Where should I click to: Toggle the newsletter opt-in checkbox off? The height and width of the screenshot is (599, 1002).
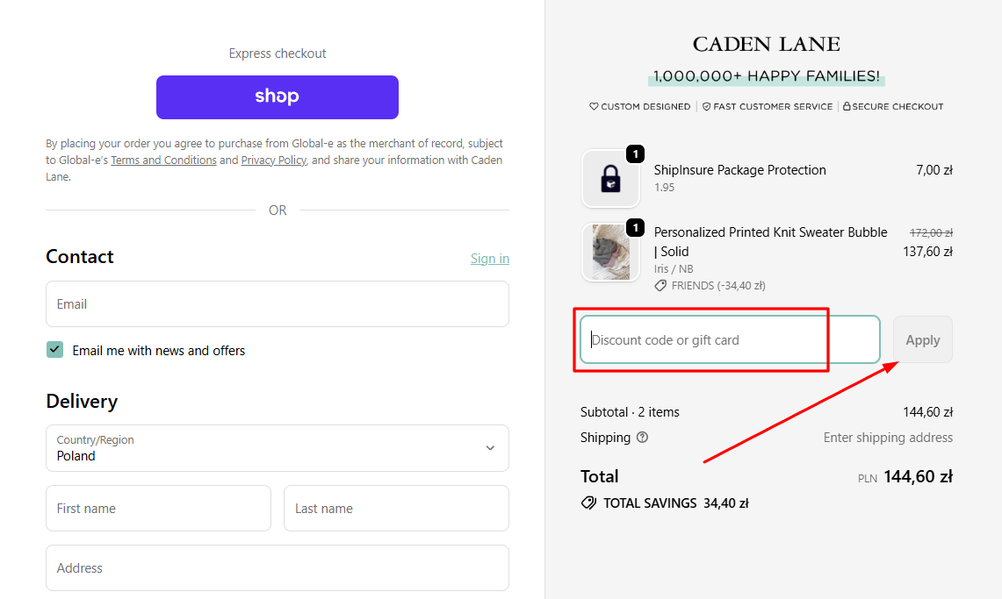[54, 349]
